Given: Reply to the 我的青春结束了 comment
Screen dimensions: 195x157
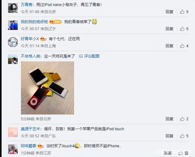Looking at the screenshot, I should click(x=169, y=29).
